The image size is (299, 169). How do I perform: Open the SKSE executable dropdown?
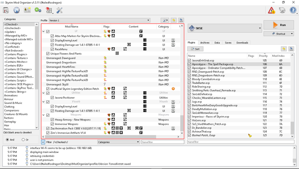click(224, 28)
